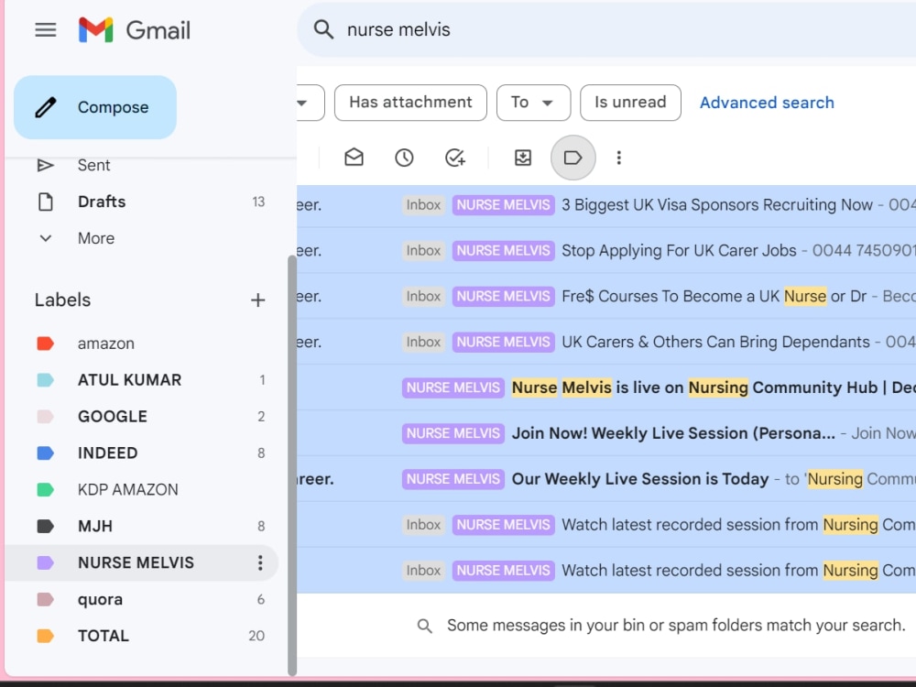Click the TOTAL orange label tag icon
The image size is (916, 687).
tap(46, 636)
